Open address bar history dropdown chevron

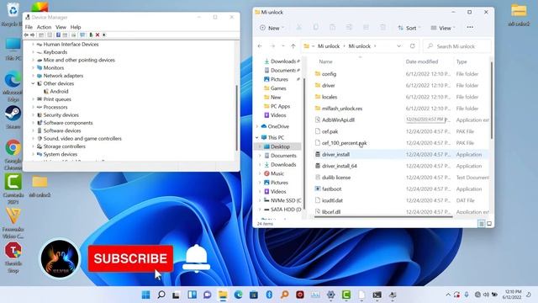[398, 46]
